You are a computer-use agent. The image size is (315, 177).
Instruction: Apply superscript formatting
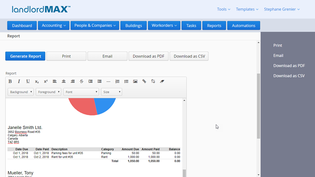(x=46, y=81)
